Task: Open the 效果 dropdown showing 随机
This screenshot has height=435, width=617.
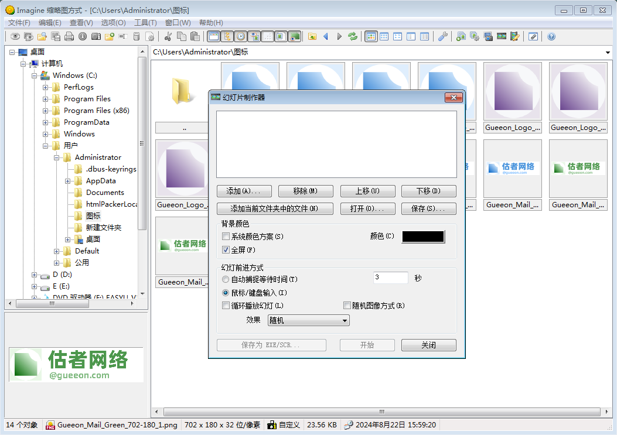Action: 308,321
